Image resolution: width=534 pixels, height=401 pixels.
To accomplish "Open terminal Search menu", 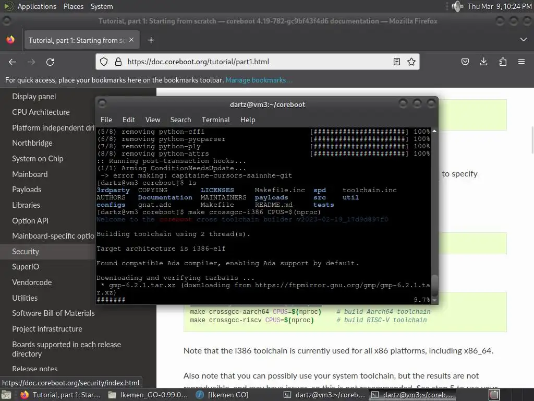I will (x=180, y=120).
